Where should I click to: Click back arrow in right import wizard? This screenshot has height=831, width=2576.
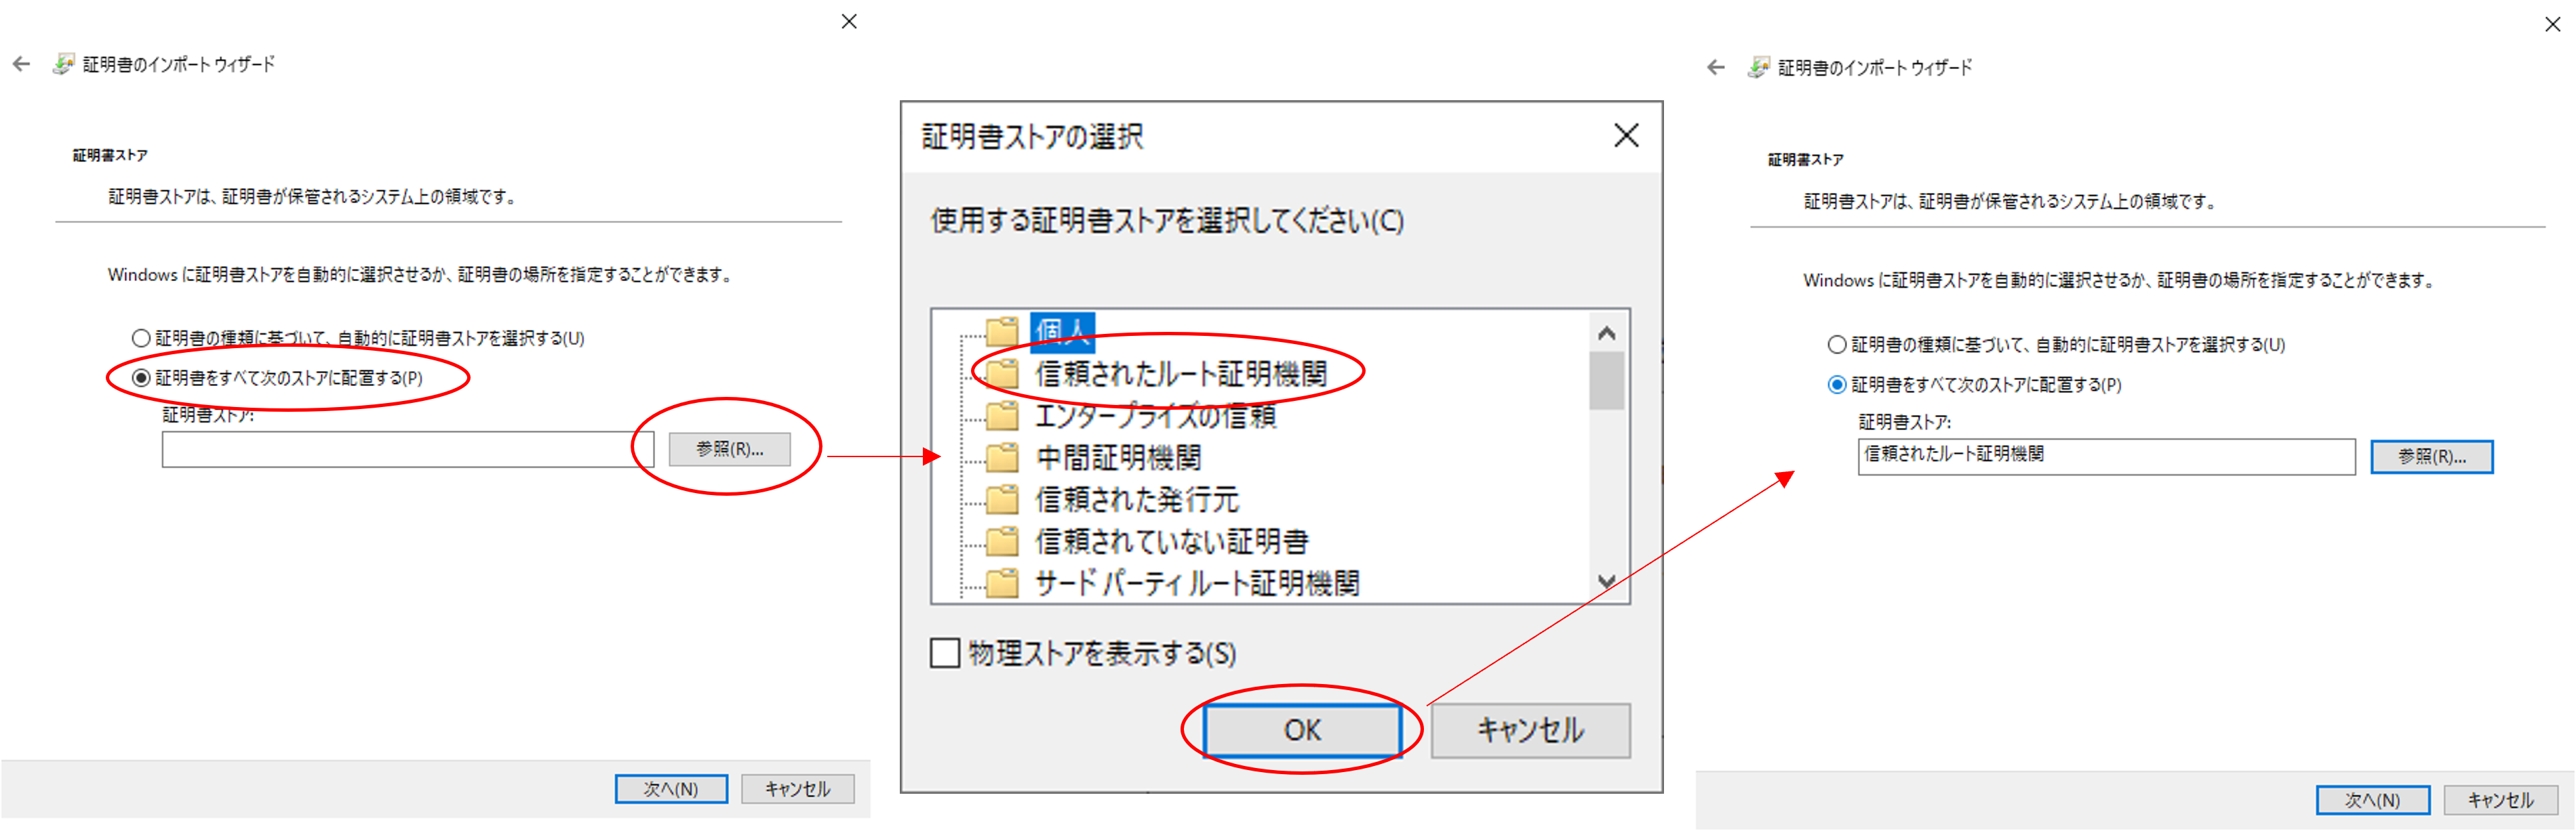1716,68
